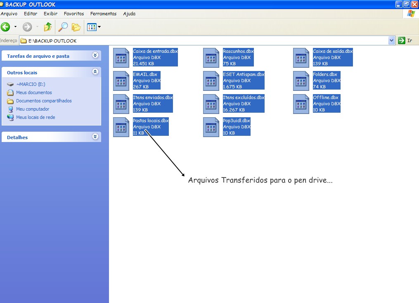Open the Views icon button

92,27
